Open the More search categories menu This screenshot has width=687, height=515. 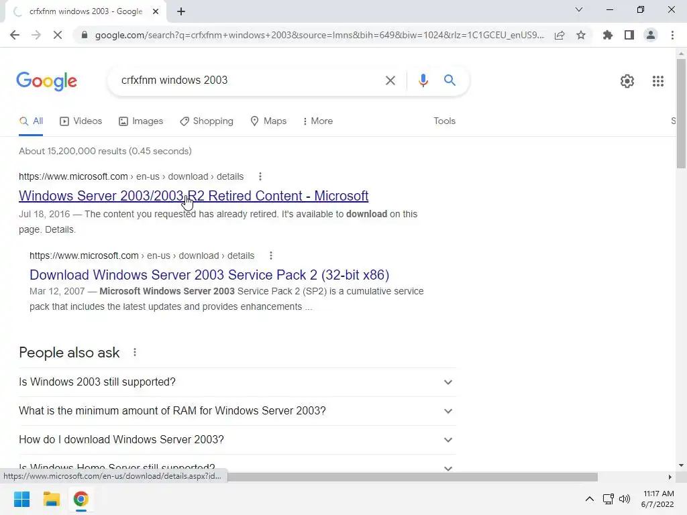[317, 121]
